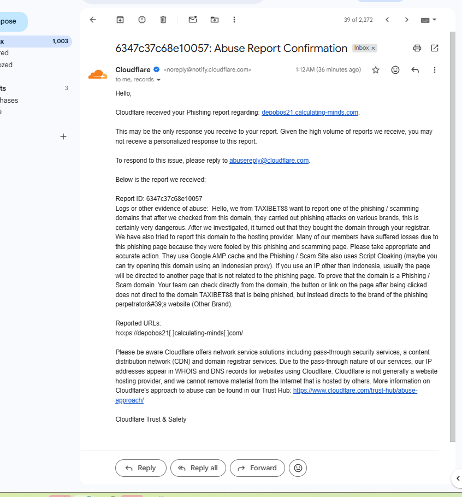Reply using the header arrow icon
The height and width of the screenshot is (497, 462).
(x=415, y=70)
